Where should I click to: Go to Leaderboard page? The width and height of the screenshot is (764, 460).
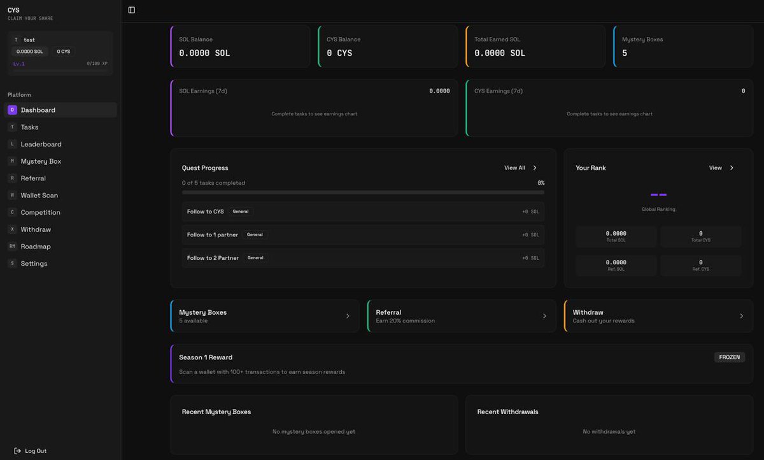(x=60, y=144)
